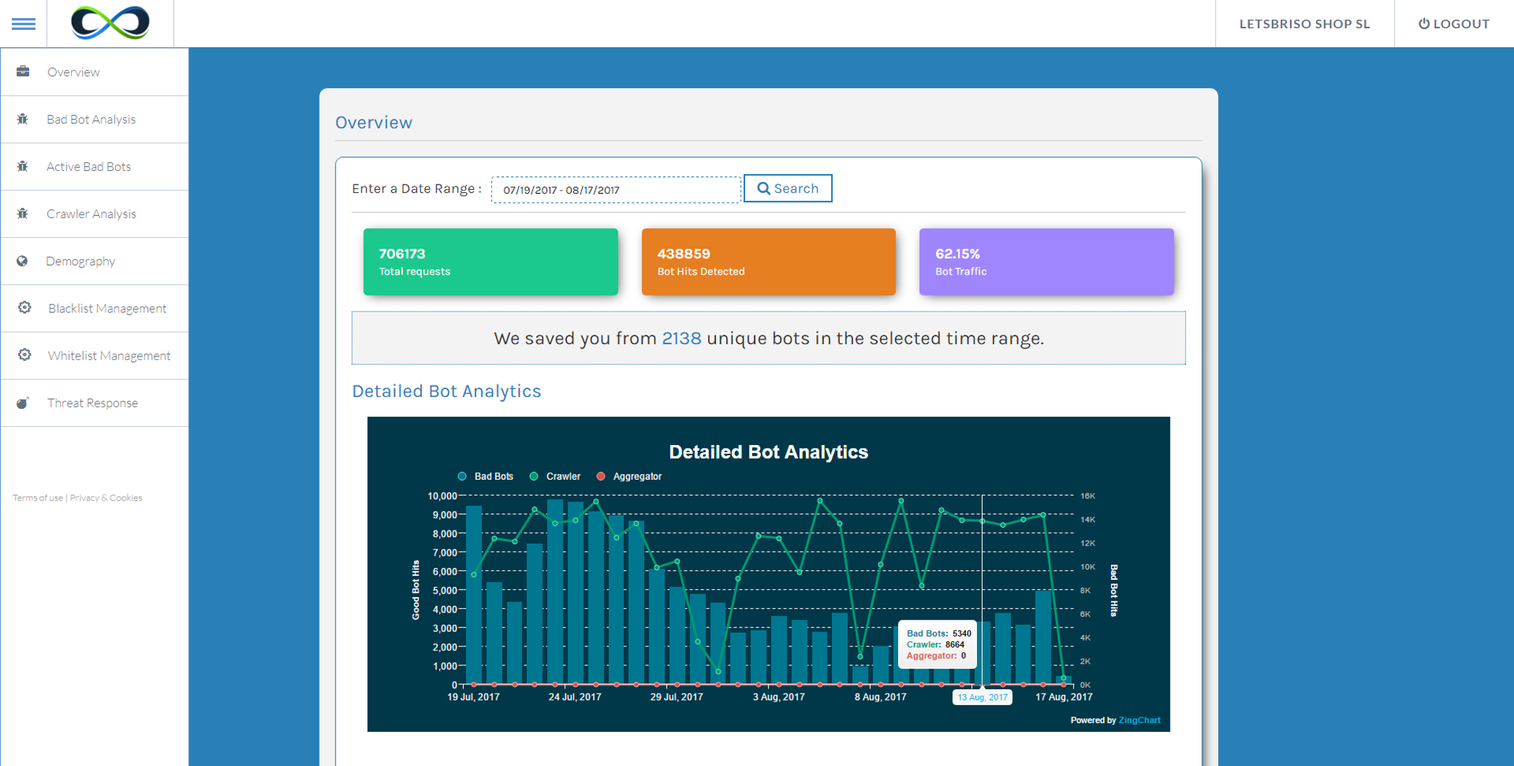Click the Bad Bot Hits axis title
The height and width of the screenshot is (766, 1514).
[1114, 590]
